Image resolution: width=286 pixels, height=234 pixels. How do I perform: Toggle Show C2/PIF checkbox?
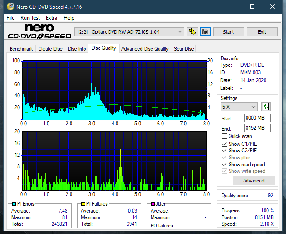click(224, 151)
